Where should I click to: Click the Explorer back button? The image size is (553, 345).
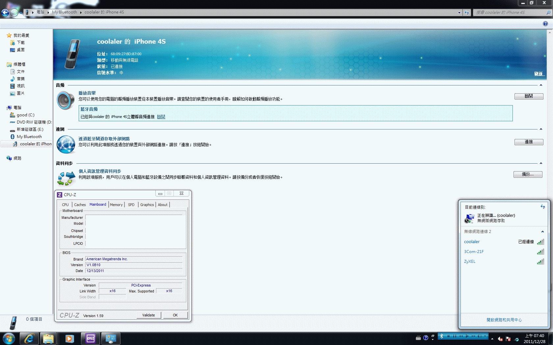(5, 12)
